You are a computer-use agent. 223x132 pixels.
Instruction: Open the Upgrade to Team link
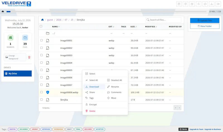[196, 129]
